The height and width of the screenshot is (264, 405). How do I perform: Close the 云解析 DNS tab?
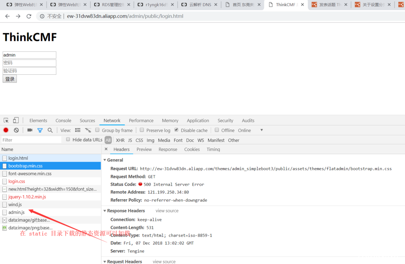tap(216, 4)
